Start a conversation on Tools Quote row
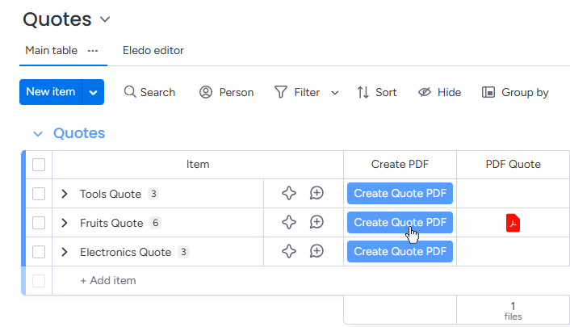The height and width of the screenshot is (327, 570). pyautogui.click(x=316, y=193)
